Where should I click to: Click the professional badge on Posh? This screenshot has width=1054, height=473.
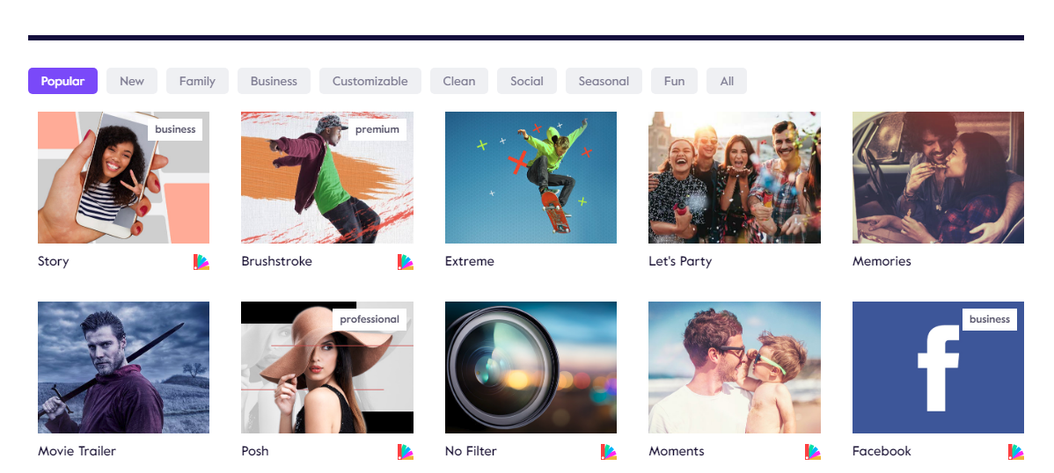(x=370, y=319)
